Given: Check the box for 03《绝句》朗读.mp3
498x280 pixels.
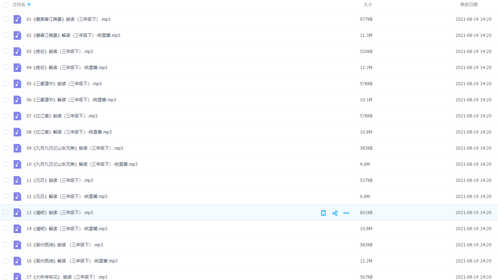Looking at the screenshot, I should (x=6, y=51).
